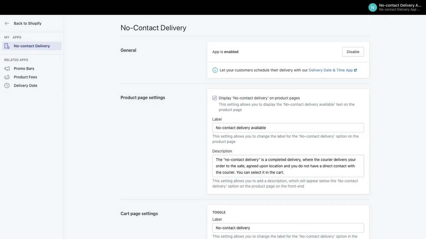Click the cart page Label input field
Viewport: 426px width, 239px height.
[288, 228]
